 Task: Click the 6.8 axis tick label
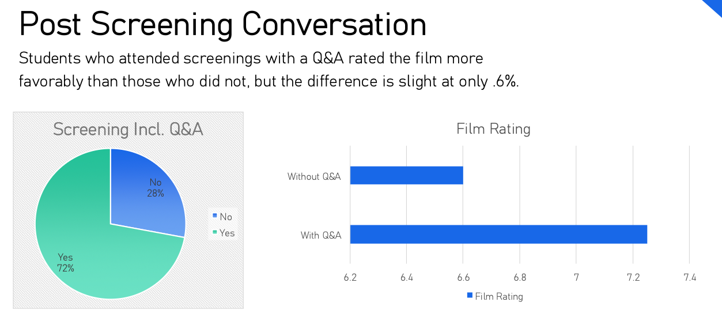520,278
